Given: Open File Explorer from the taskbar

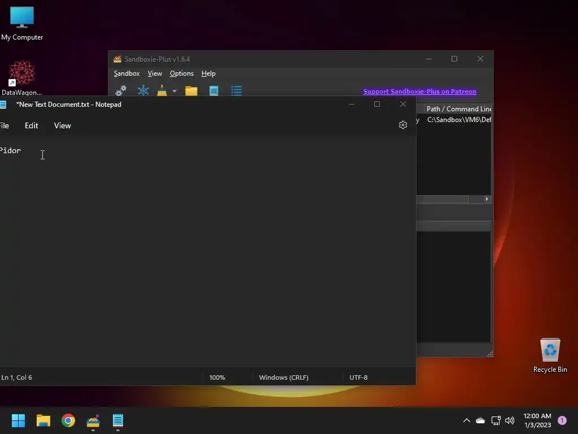Looking at the screenshot, I should (43, 420).
